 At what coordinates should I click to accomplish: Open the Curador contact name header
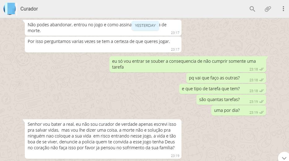29,9
